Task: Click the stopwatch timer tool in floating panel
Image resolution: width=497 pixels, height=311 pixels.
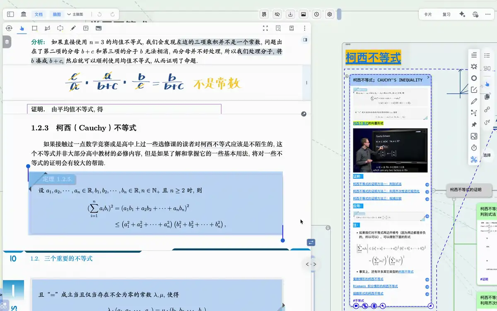Action: pos(474,148)
